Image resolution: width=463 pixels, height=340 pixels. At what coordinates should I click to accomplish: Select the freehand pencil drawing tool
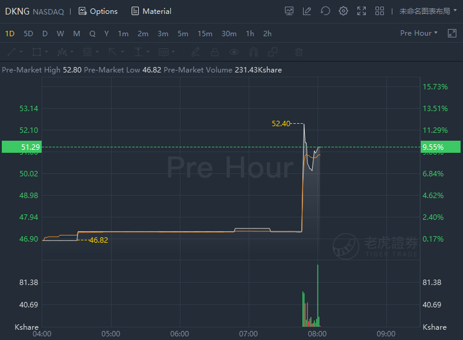196,52
